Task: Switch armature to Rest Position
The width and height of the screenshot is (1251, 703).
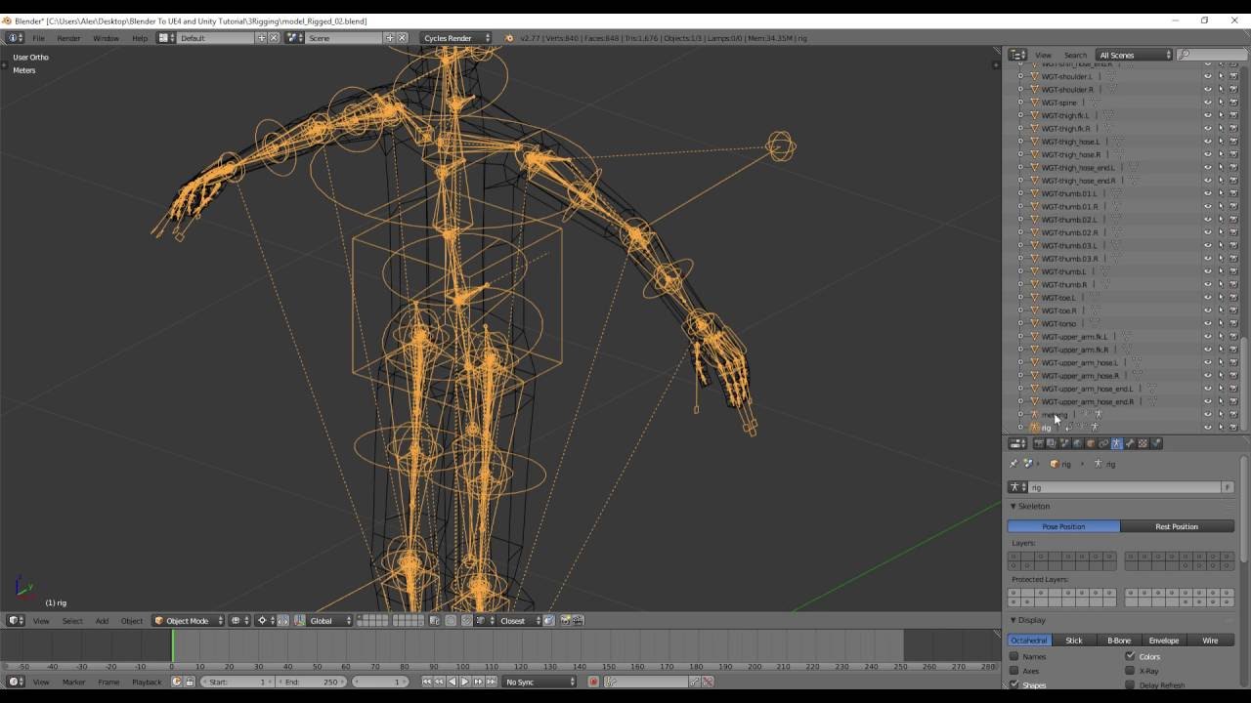Action: click(1177, 526)
